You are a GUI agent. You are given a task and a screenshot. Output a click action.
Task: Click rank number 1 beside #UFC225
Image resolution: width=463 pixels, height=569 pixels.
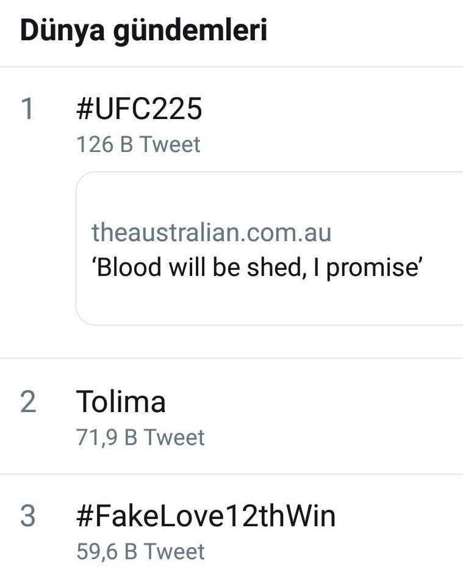[x=28, y=110]
